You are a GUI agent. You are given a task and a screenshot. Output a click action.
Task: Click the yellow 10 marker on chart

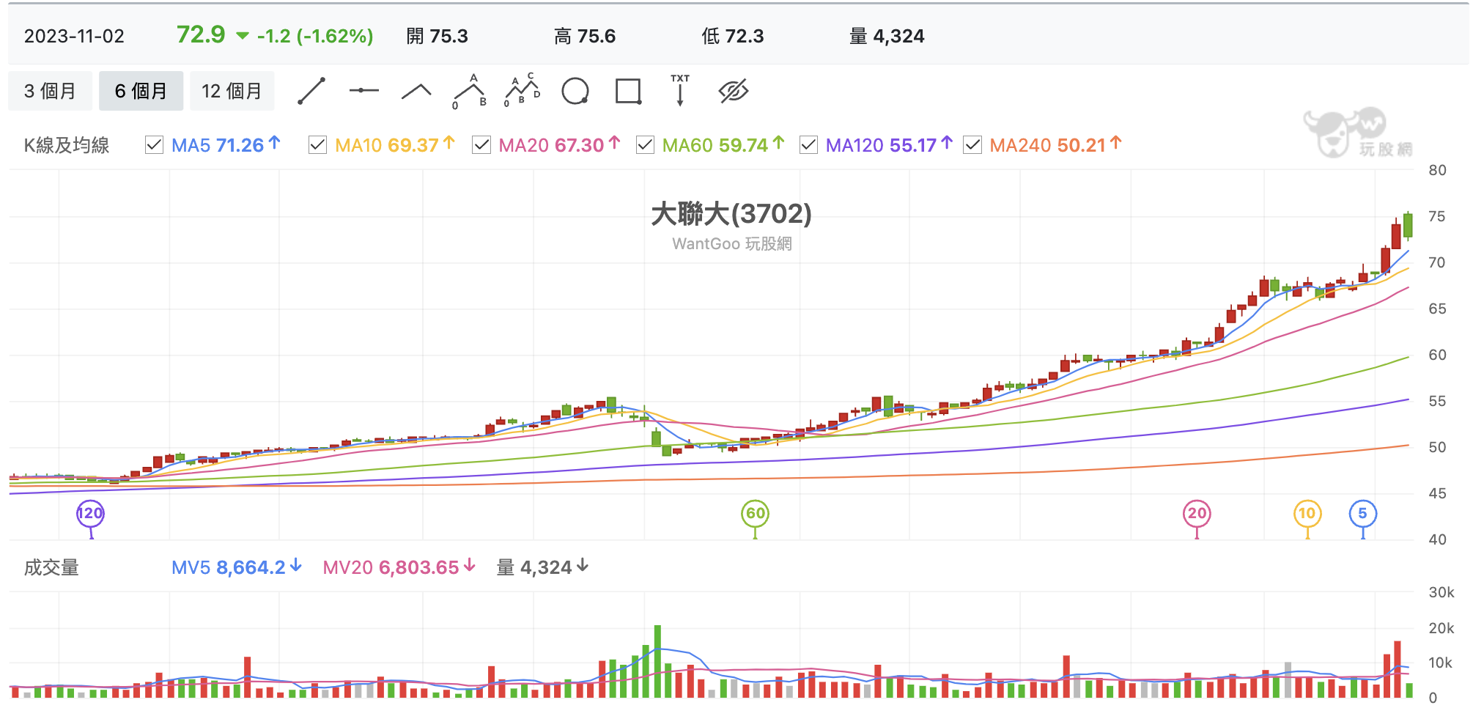coord(1307,514)
